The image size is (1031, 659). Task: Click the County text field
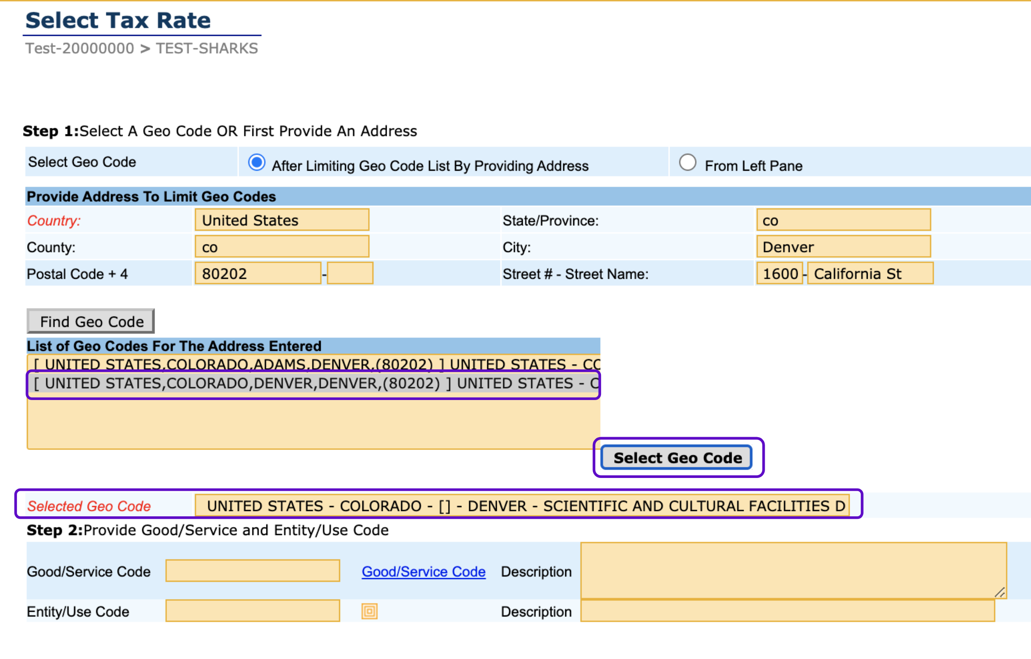pos(282,247)
